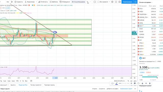Click Сохранить in the Pine editor
Image resolution: width=163 pixels, height=92 pixels.
click(x=102, y=89)
